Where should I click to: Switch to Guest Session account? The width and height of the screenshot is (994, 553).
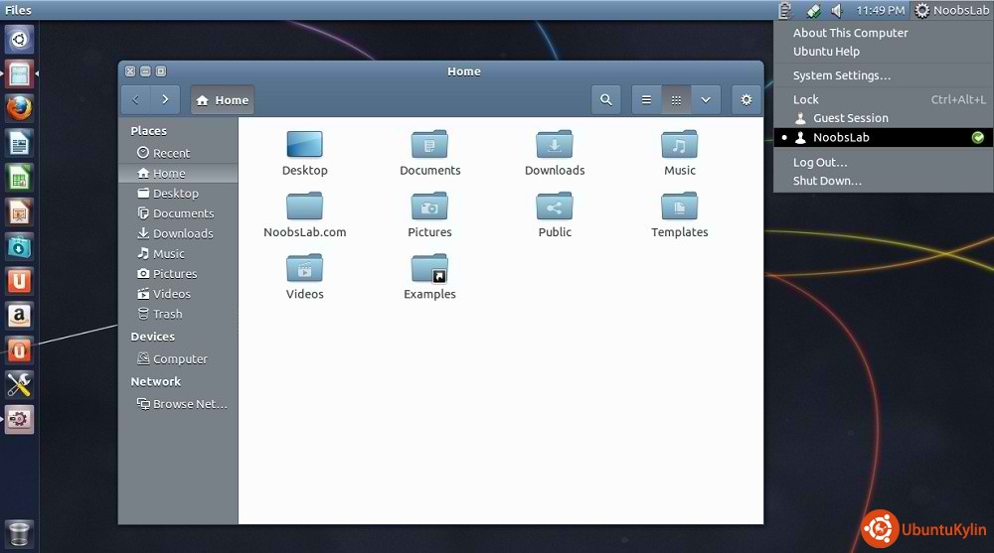tap(850, 117)
